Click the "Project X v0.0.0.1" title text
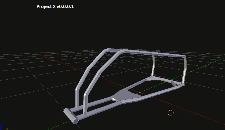The height and width of the screenshot is (130, 225). pos(55,7)
